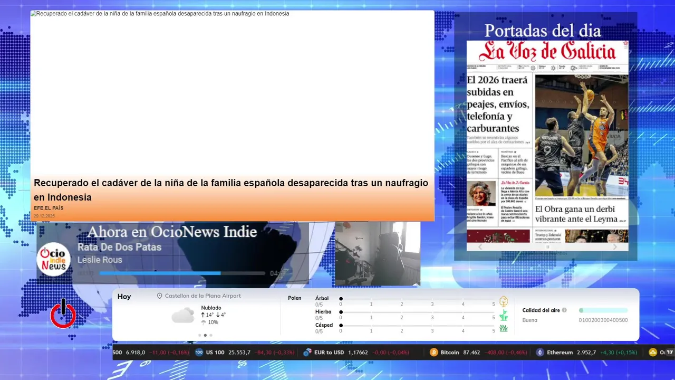The image size is (675, 380).
Task: Click the 29.12.2025 article date
Action: tap(44, 216)
